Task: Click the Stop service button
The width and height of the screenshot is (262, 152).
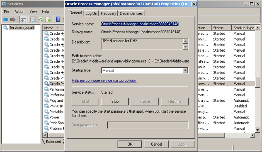Action: [115, 101]
